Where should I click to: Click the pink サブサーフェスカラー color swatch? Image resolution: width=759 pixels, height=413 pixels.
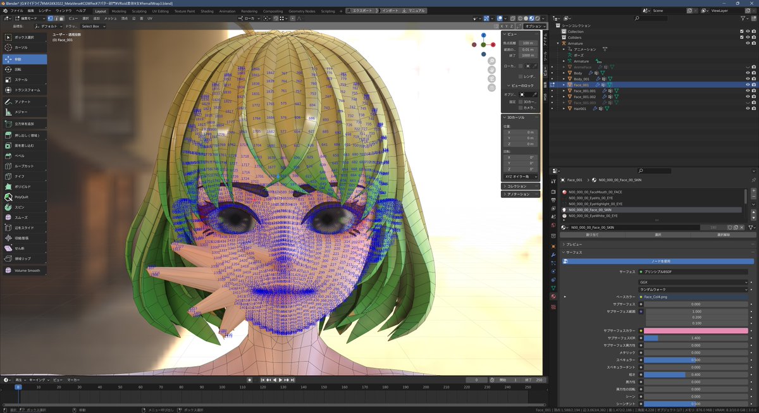point(696,330)
